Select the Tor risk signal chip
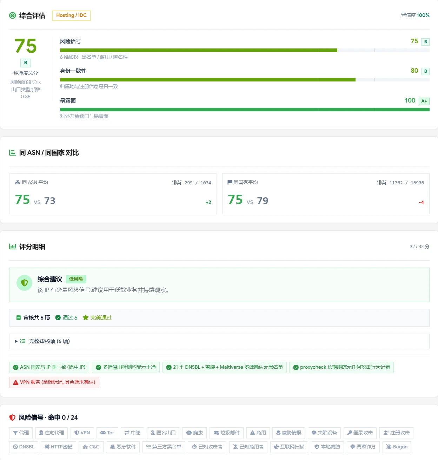438x460 pixels. (x=107, y=433)
